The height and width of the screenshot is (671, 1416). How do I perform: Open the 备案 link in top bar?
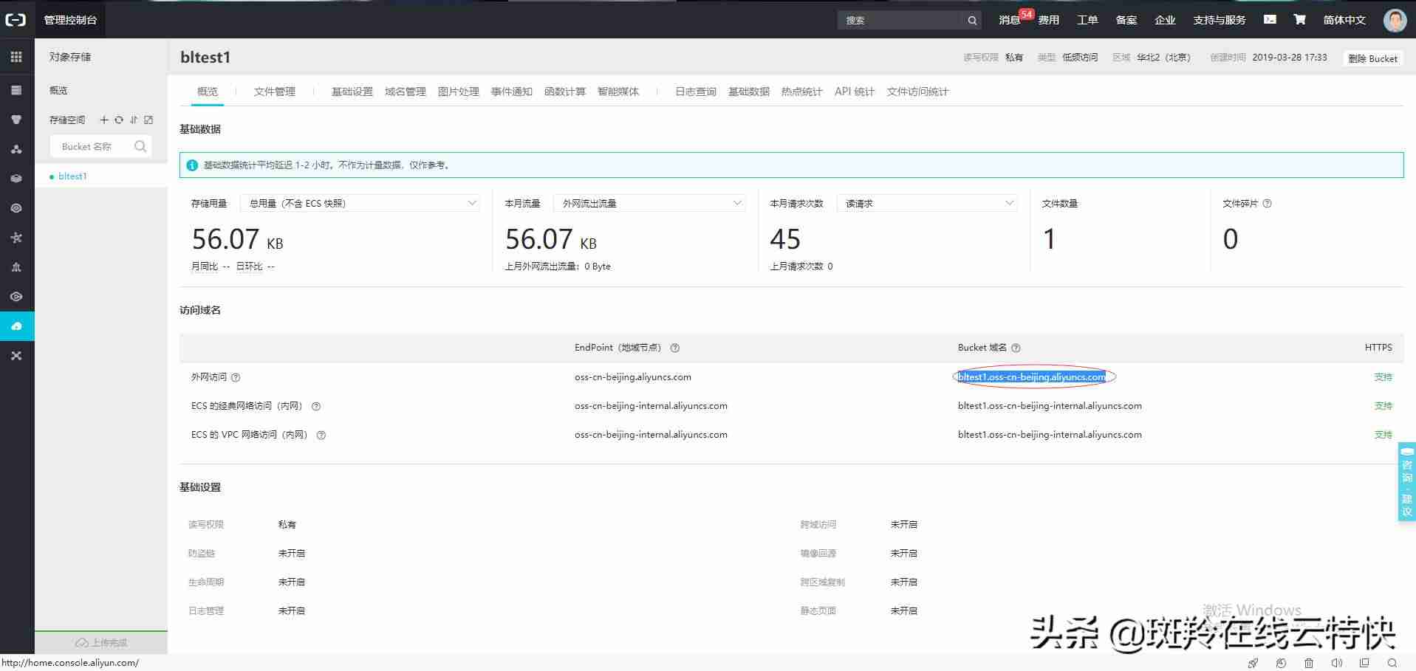[1126, 20]
